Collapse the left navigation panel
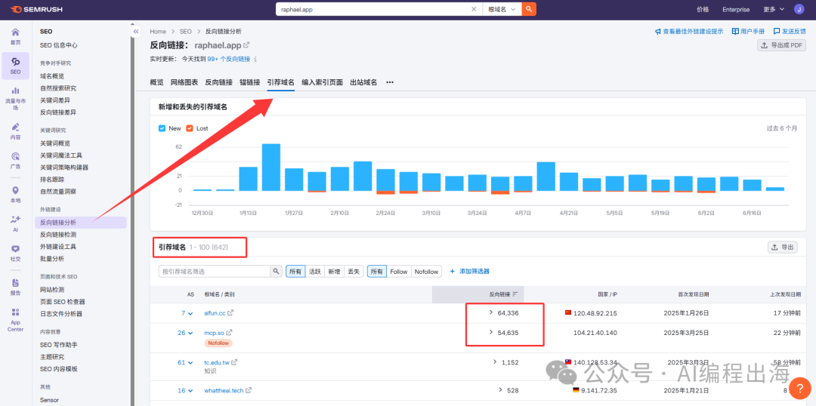This screenshot has height=406, width=816. 135,32
